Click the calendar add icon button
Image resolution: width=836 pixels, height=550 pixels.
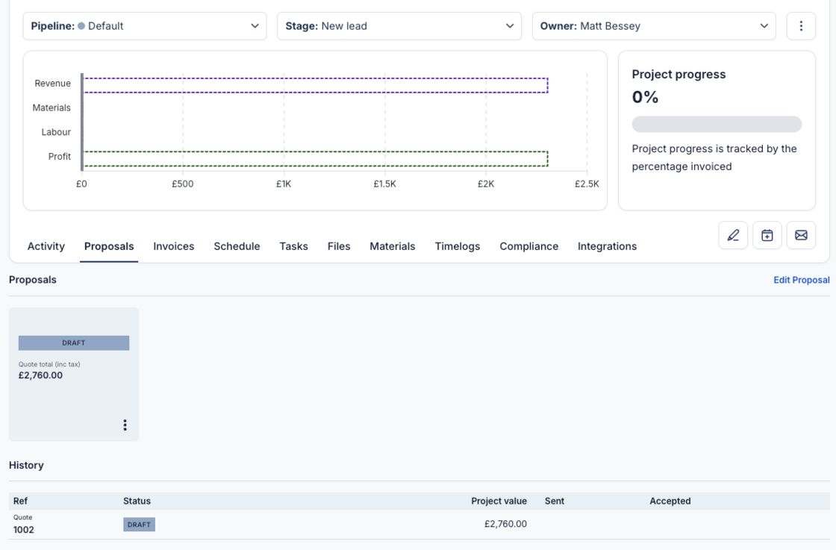tap(767, 235)
